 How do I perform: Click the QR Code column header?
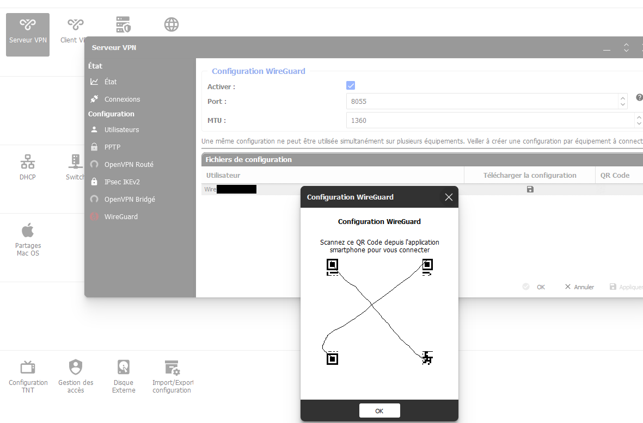619,175
